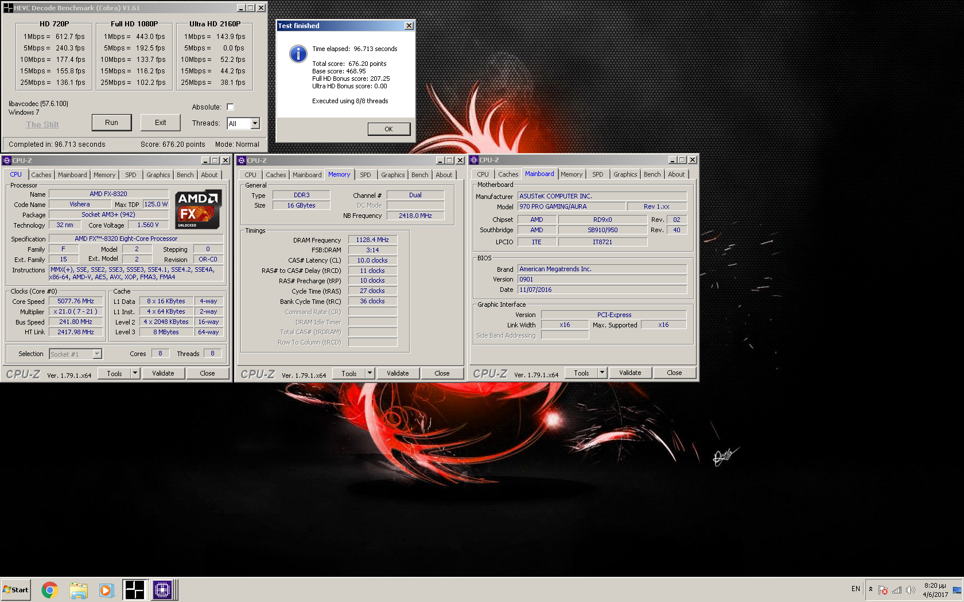Click the AMD FX-8320 name field
Viewport: 964px width, 602px height.
click(108, 194)
